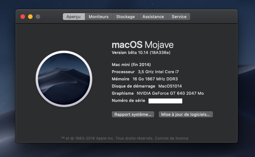Click the 16 Go 1867 MHz DDR3 value
255x157 pixels.
pos(155,79)
